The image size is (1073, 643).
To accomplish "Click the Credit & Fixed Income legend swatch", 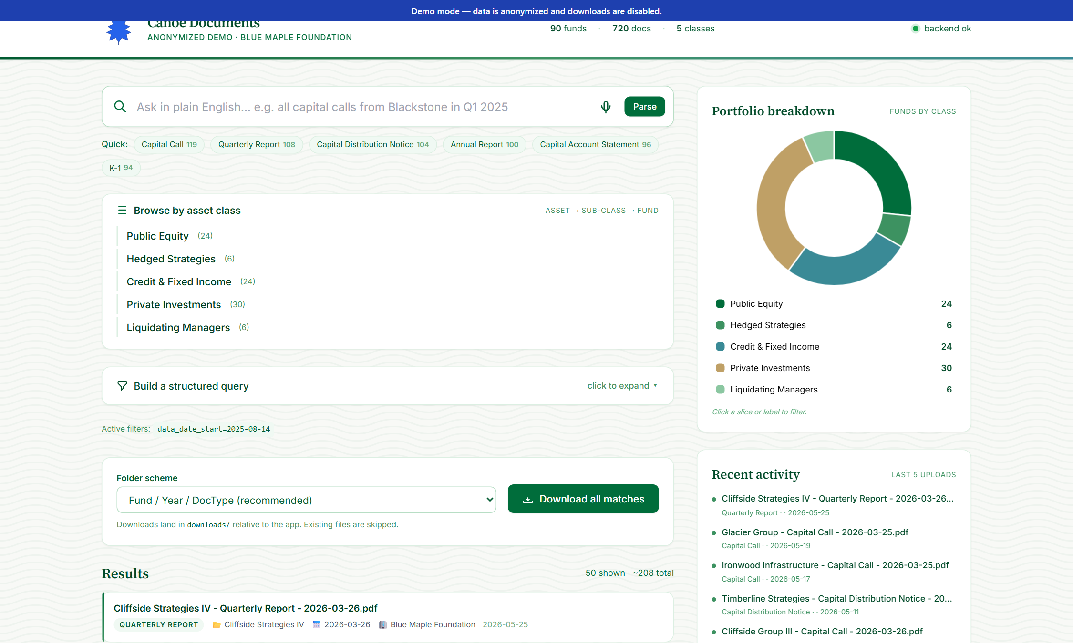I will pos(720,347).
